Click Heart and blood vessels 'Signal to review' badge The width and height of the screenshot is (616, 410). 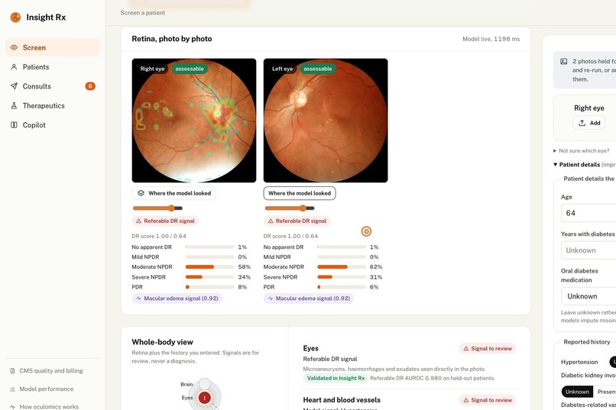488,400
